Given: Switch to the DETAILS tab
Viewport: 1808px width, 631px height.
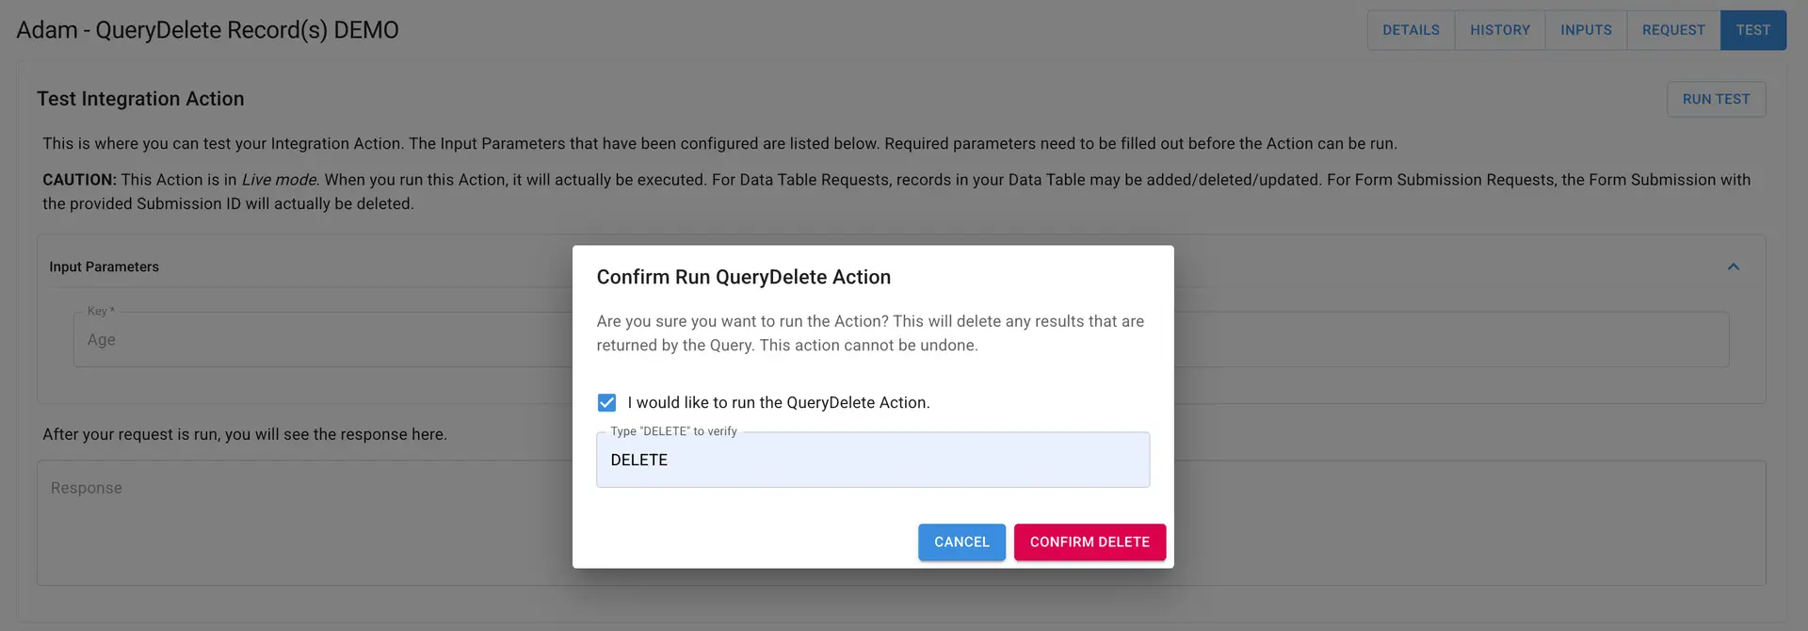Looking at the screenshot, I should pos(1410,29).
